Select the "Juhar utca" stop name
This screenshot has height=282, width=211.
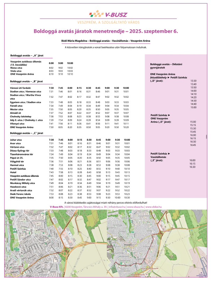pos(16,140)
